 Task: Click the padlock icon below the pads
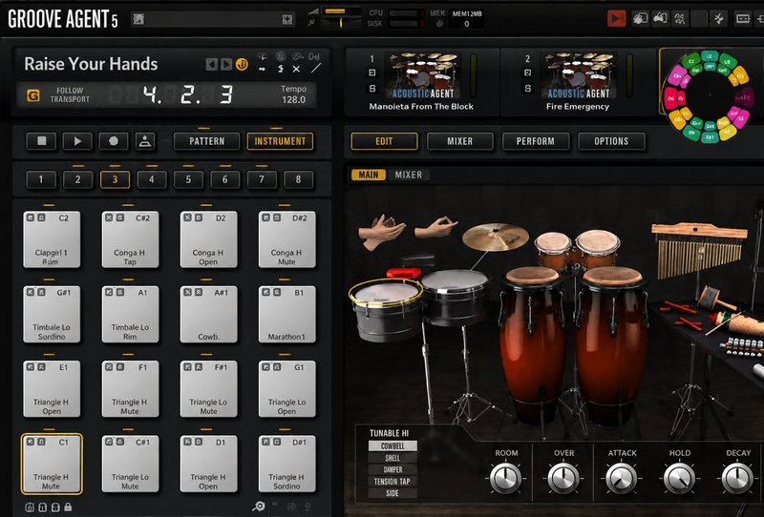(68, 507)
